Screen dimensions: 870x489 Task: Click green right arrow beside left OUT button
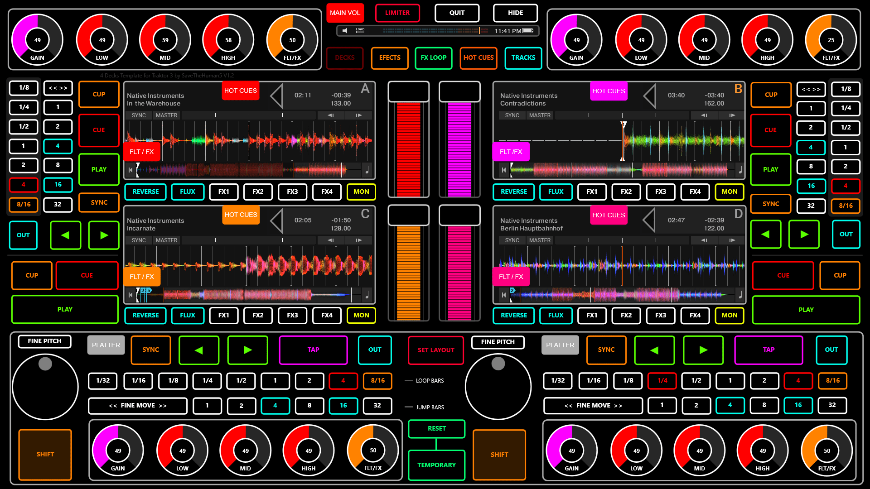click(x=104, y=235)
